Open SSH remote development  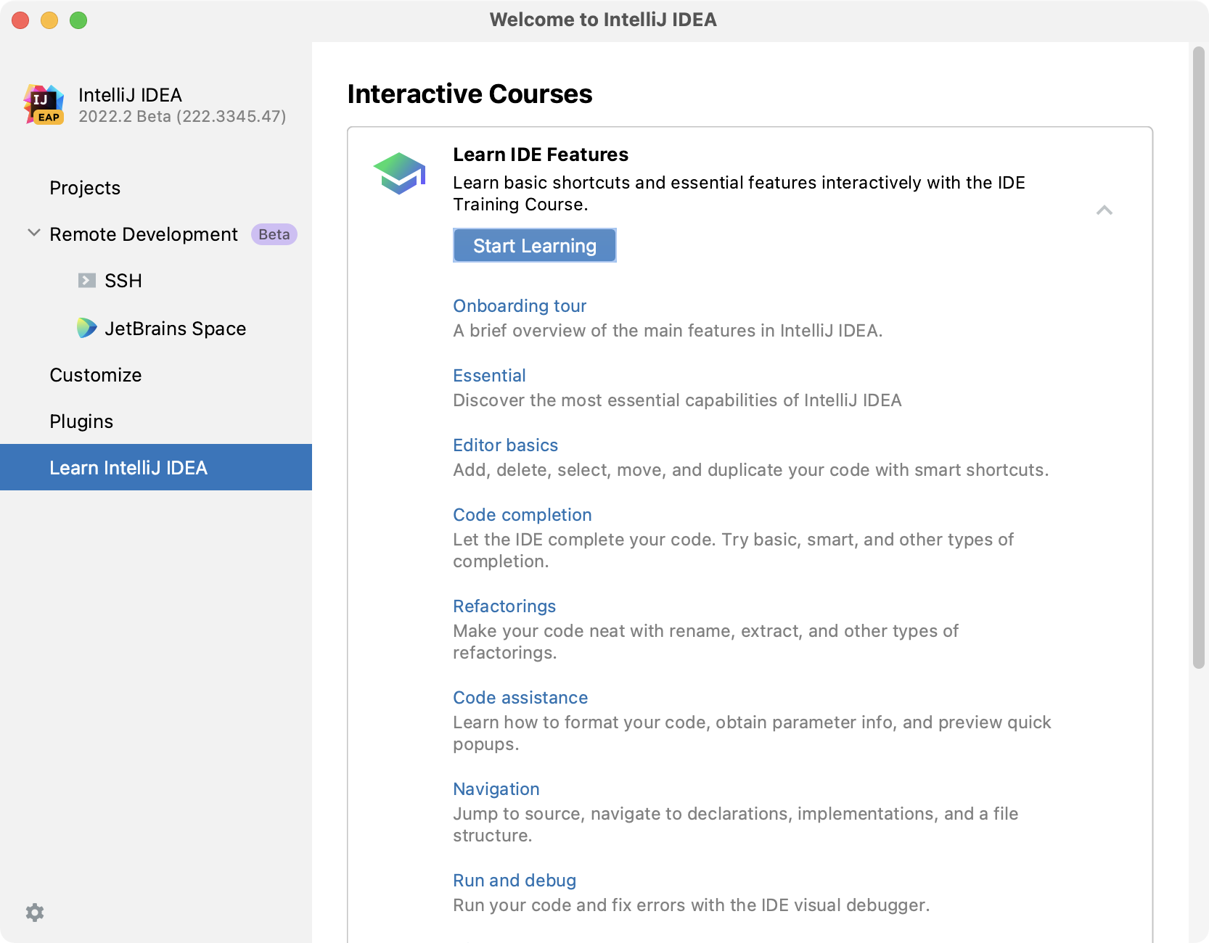(156, 281)
